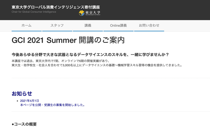
Task: Click the subtitle Chair for Global Consumer Intelligence
Action: (34, 12)
